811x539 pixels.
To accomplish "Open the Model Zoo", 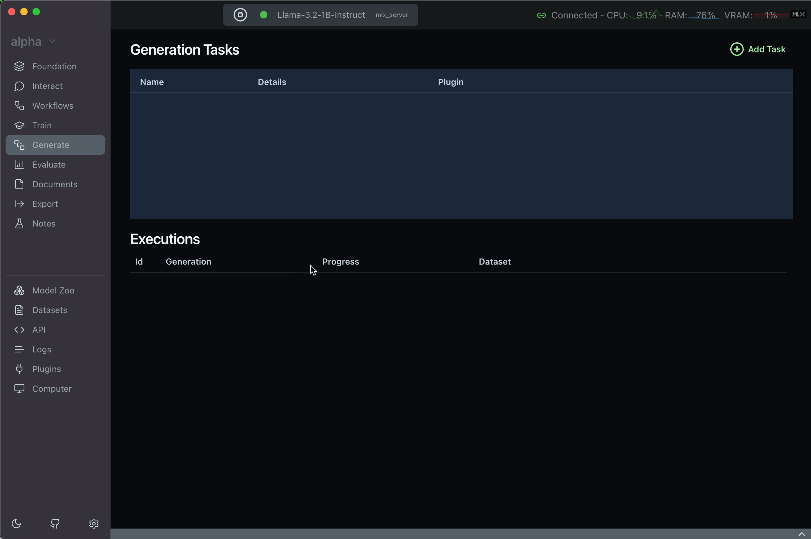I will [x=53, y=290].
